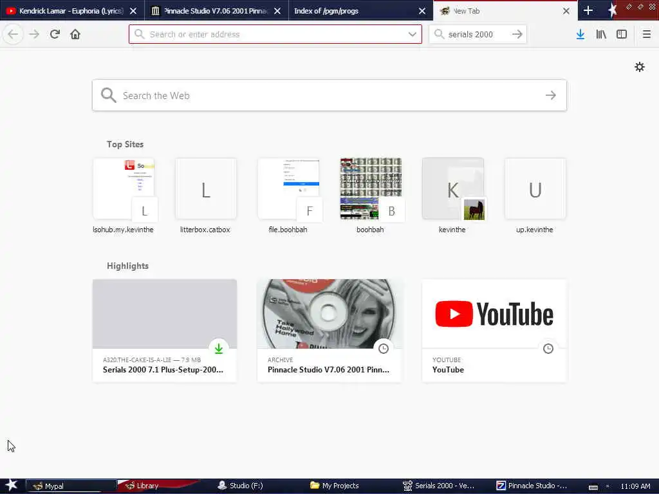Screen dimensions: 659x494
Task: Switch to Pinnacle Studio taskbar window
Action: coord(534,486)
